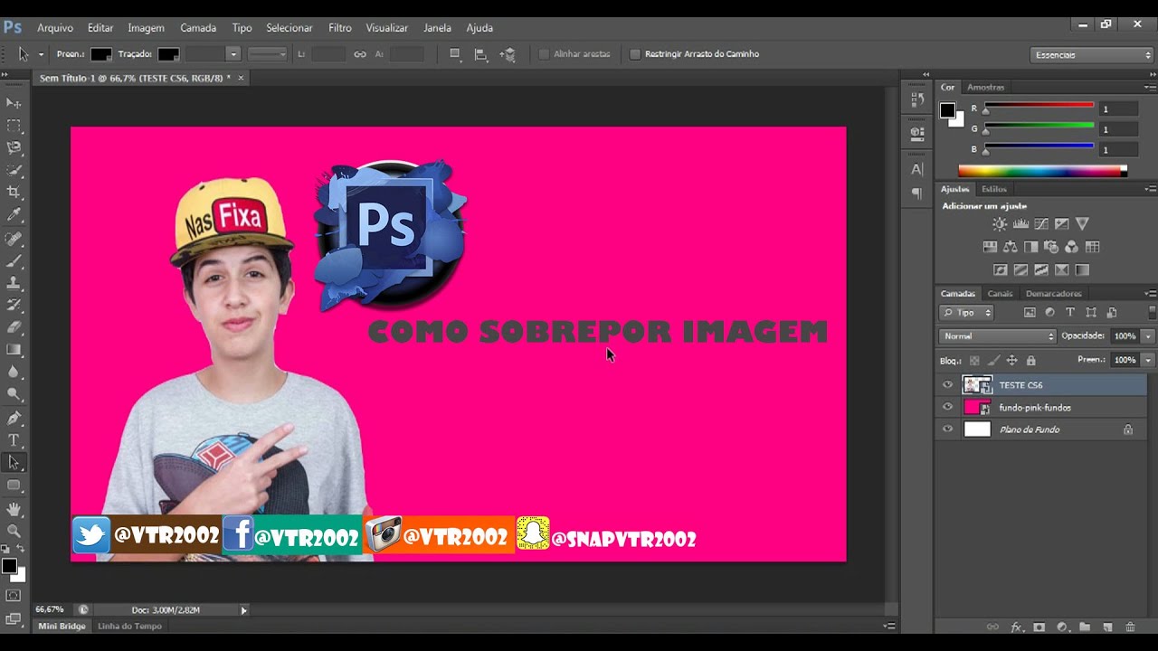Enable Restringir Arrasto do Caminho checkbox
This screenshot has width=1158, height=651.
[635, 54]
